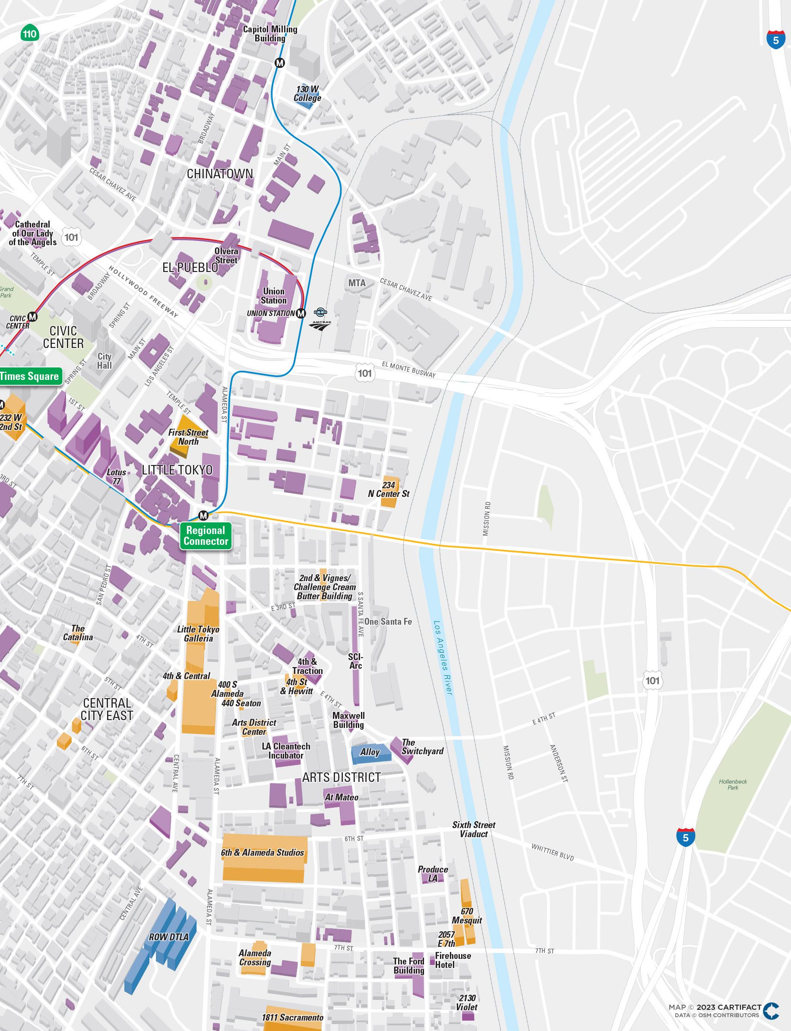Screen dimensions: 791x1031
Task: Click the 2130 Violet label
Action: click(467, 1003)
